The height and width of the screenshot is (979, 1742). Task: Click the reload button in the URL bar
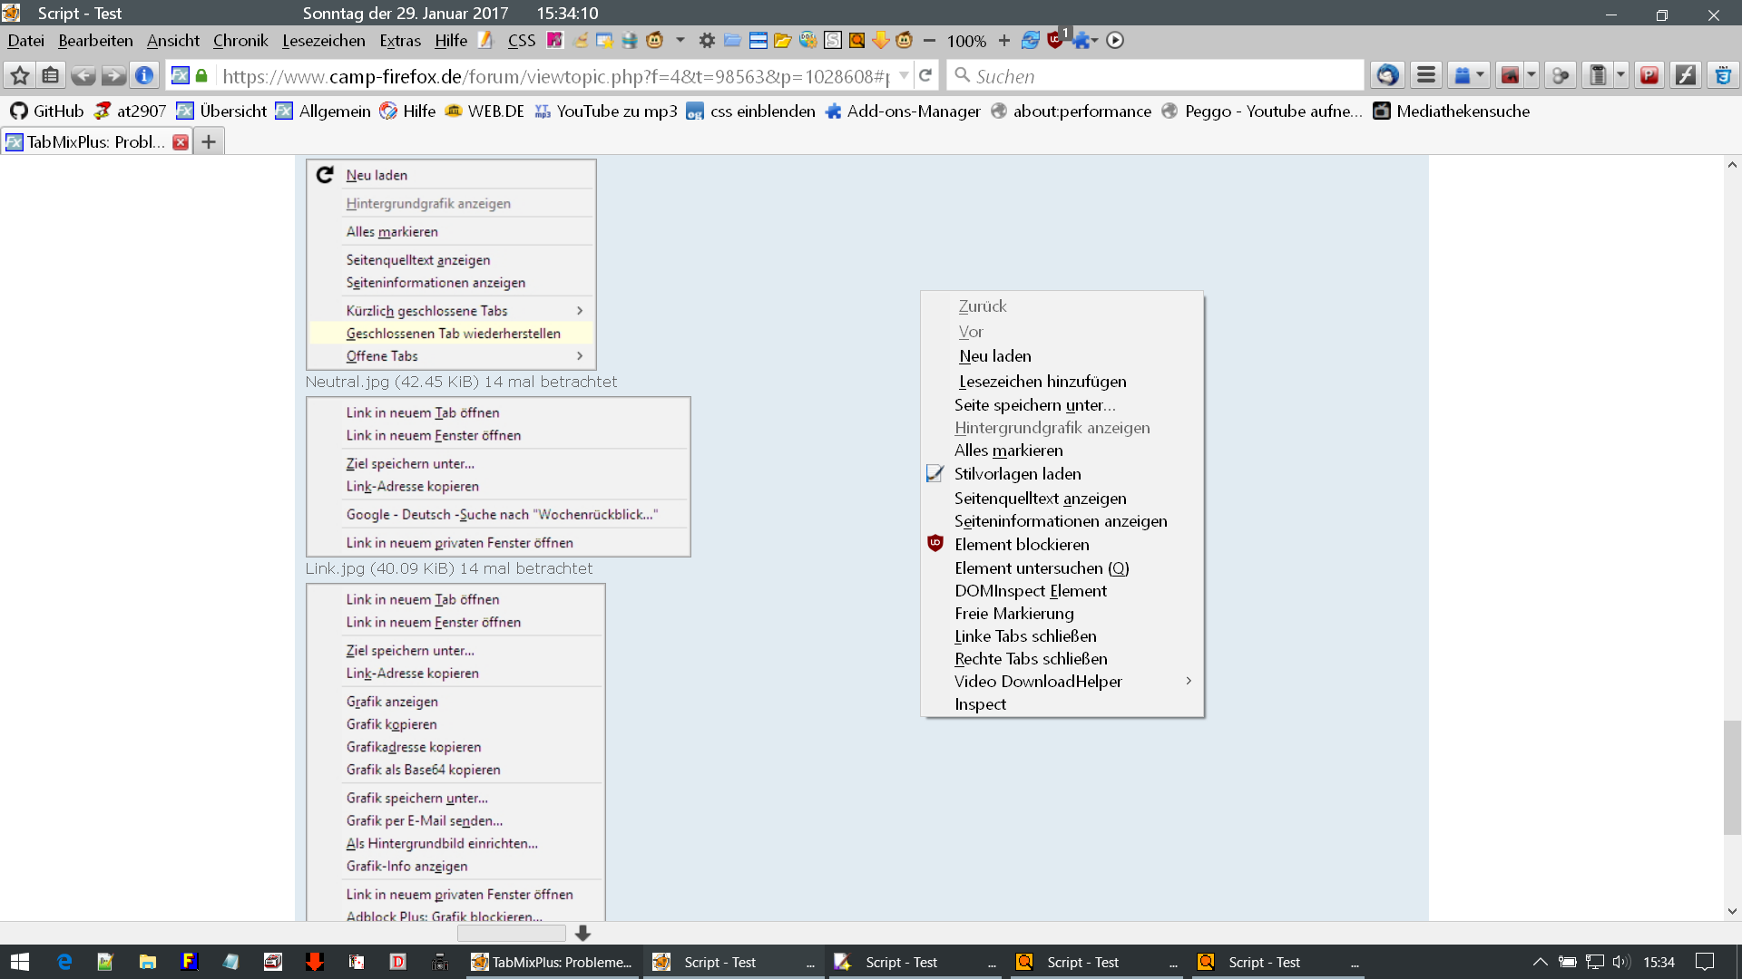pos(925,75)
